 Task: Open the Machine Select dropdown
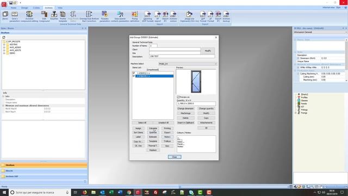point(188,64)
